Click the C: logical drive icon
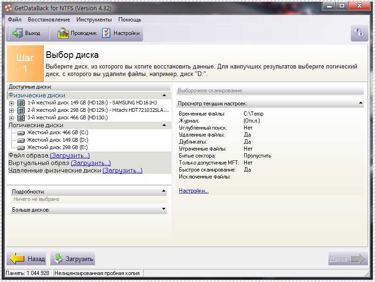The image size is (375, 282). [x=21, y=133]
